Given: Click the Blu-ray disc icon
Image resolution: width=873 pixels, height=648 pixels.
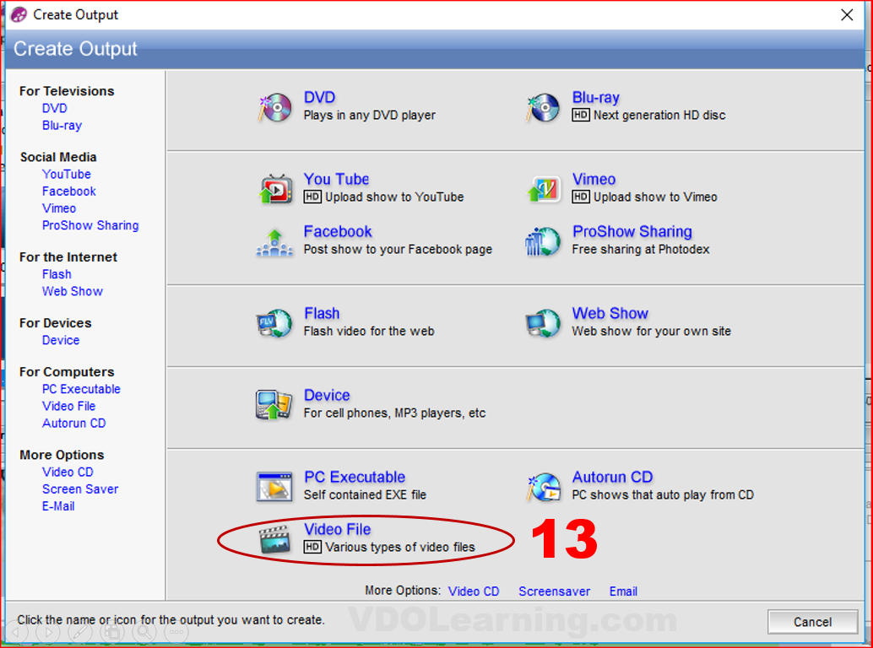Looking at the screenshot, I should pyautogui.click(x=543, y=107).
